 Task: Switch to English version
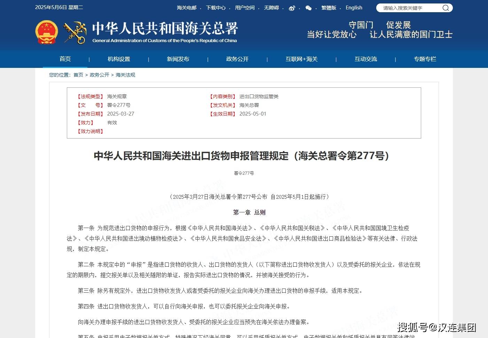pyautogui.click(x=354, y=8)
